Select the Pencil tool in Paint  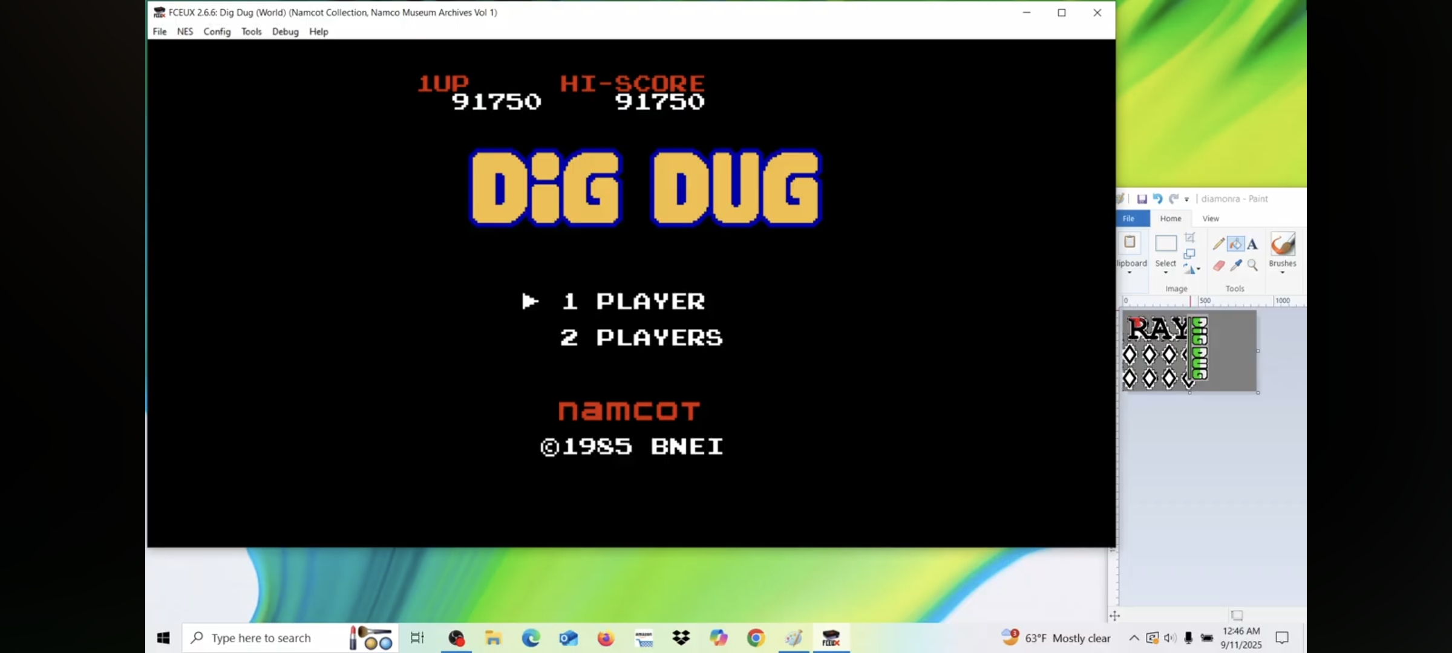pos(1218,244)
